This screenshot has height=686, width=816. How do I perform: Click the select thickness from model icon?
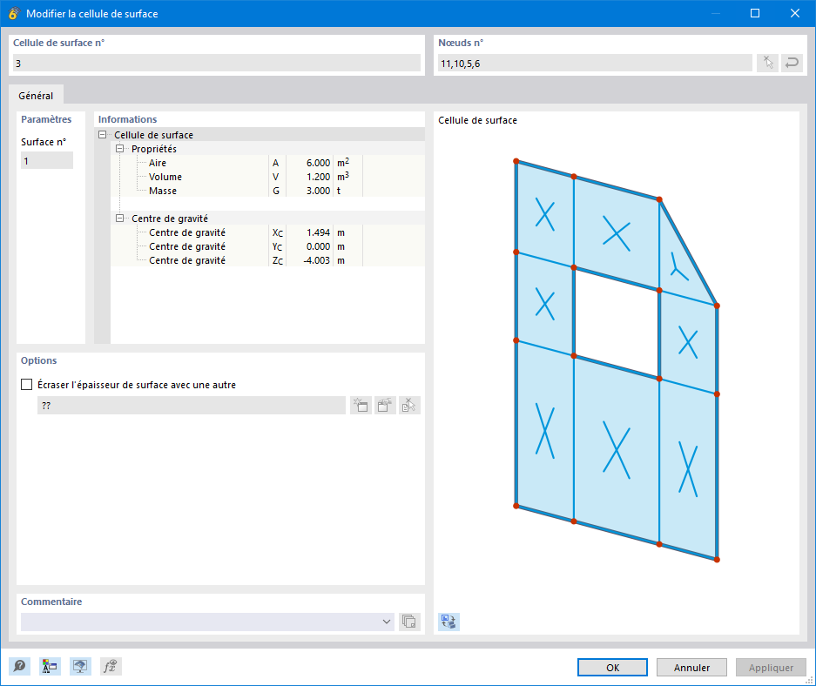[x=409, y=405]
